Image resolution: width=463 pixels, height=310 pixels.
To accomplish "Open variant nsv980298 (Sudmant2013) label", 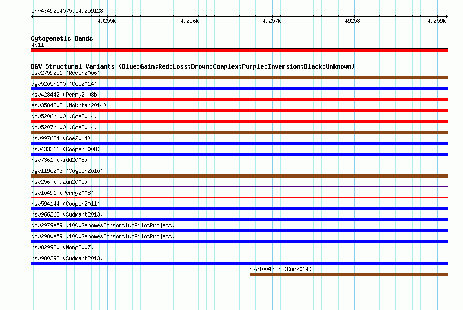I will tap(67, 258).
